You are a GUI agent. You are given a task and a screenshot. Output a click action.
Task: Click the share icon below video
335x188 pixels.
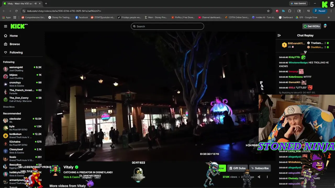pyautogui.click(x=259, y=177)
